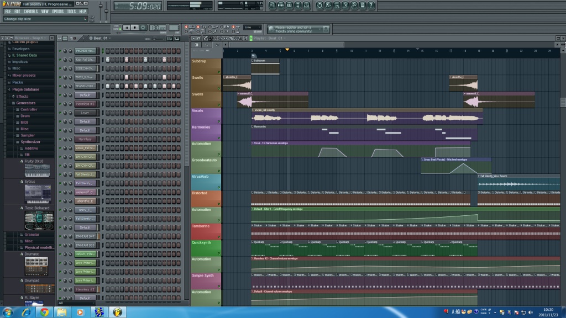
Task: Click the register online community panel
Action: (x=298, y=29)
